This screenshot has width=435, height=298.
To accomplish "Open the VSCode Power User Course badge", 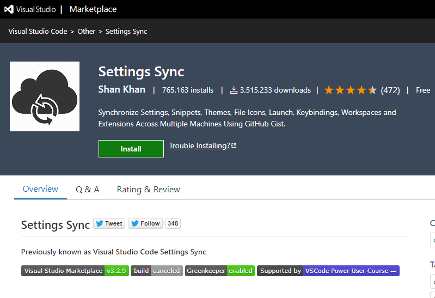I will (328, 271).
